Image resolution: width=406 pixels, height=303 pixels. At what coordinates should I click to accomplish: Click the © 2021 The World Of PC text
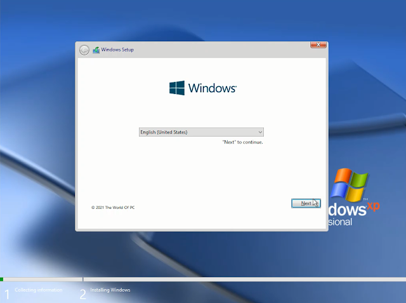tap(113, 207)
